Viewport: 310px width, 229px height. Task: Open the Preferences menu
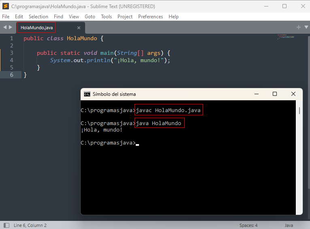click(150, 17)
